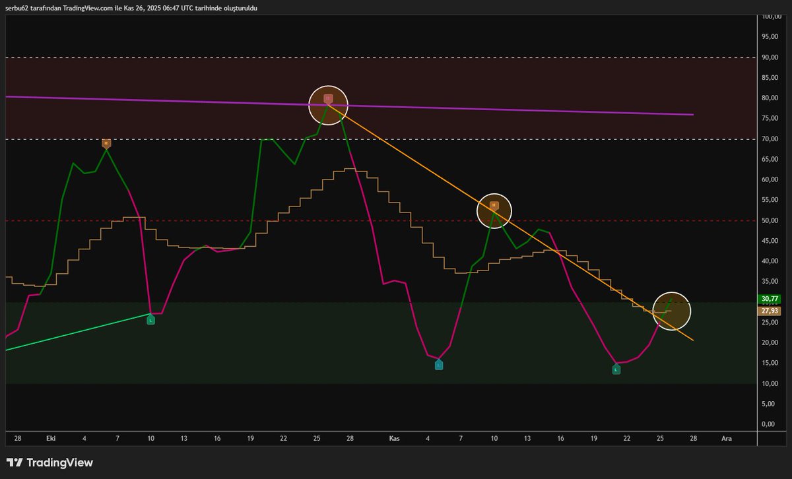
Task: Select the L marker at the green trendline end
Action: (150, 320)
